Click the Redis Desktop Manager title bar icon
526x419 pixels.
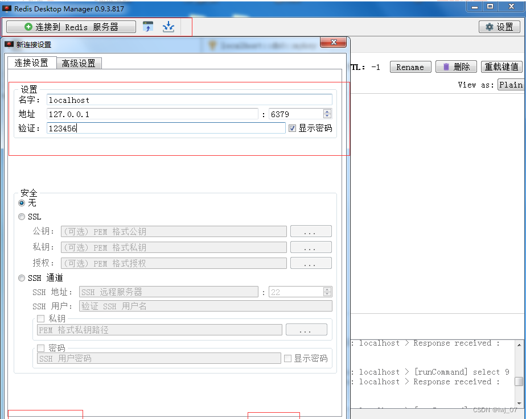coord(7,9)
